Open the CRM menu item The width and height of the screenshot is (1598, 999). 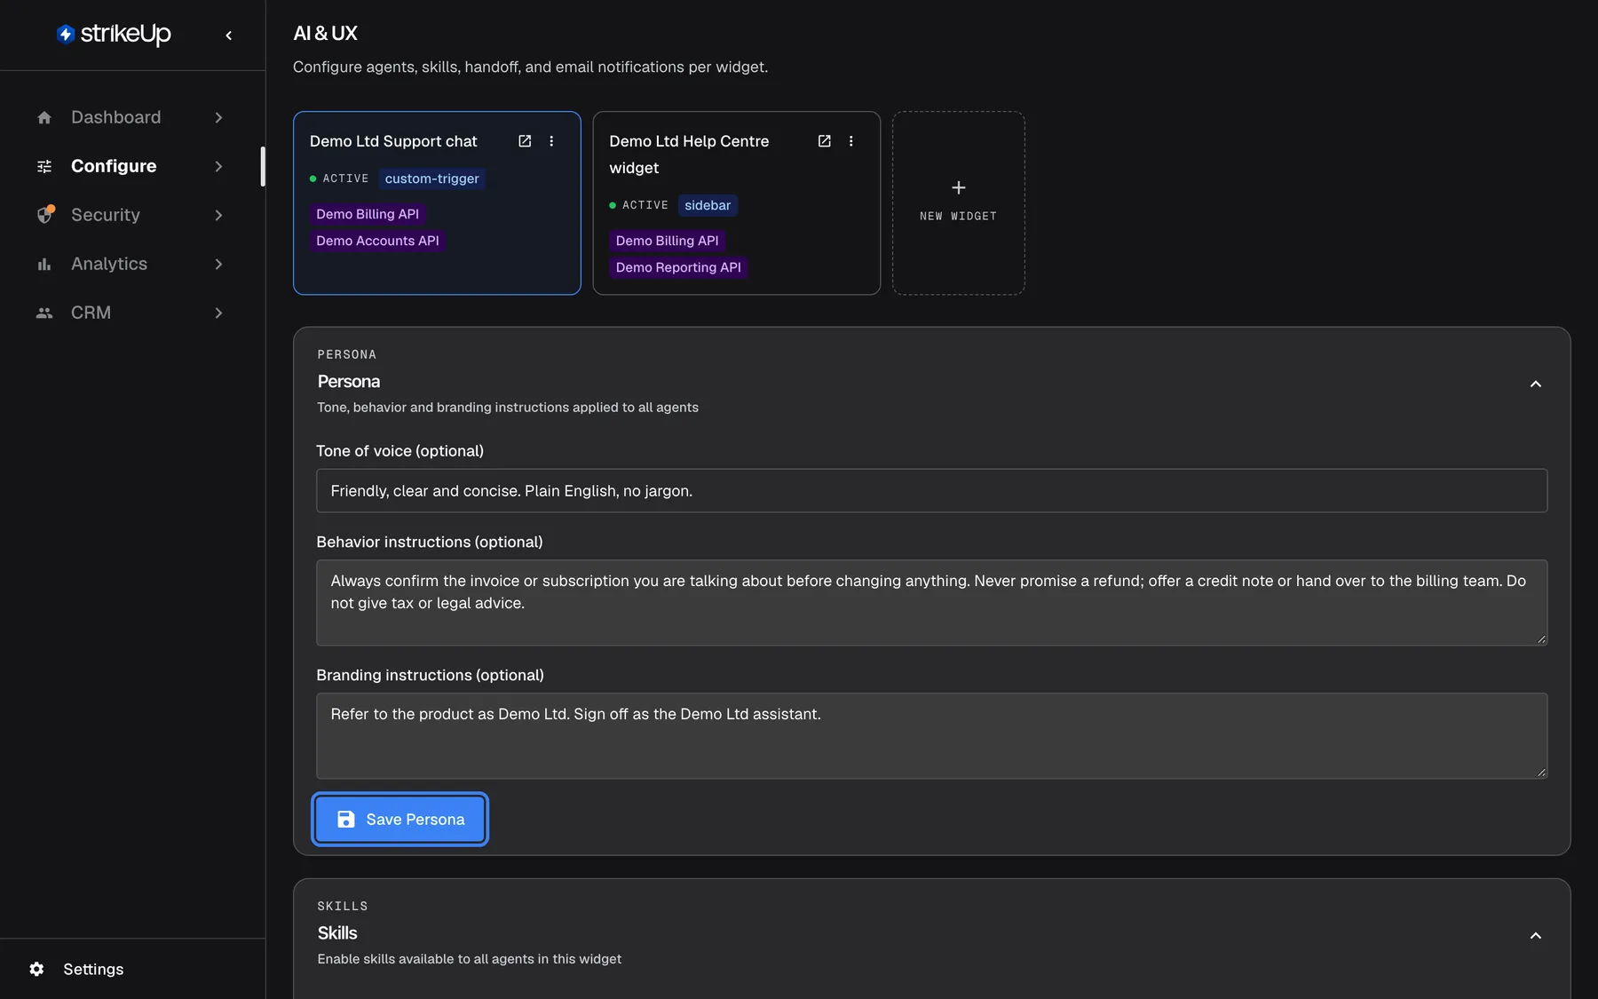[131, 313]
